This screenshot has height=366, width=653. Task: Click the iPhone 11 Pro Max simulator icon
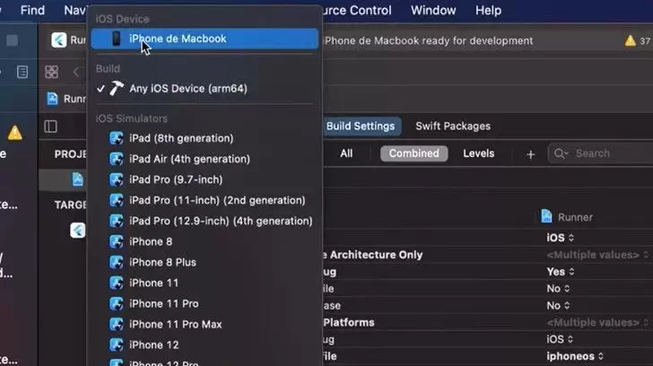click(116, 324)
